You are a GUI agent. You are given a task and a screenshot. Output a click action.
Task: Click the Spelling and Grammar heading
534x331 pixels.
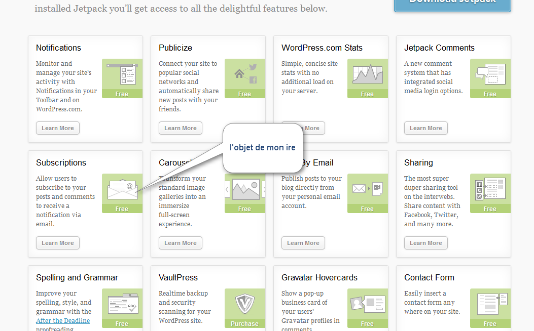pyautogui.click(x=77, y=278)
